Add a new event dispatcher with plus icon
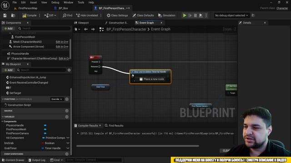291x163 pixels. point(67,154)
